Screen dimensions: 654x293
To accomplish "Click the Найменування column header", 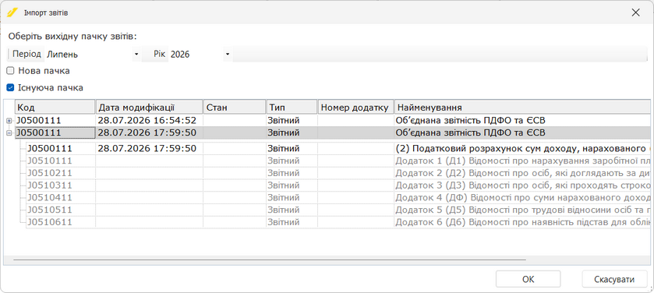I will [x=521, y=108].
